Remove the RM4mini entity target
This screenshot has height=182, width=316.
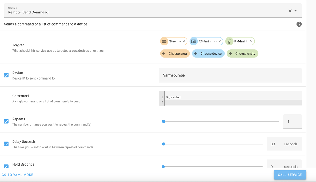point(251,41)
